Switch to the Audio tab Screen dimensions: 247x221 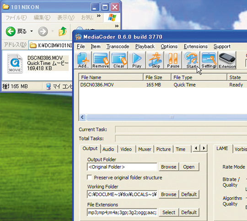(x=108, y=149)
